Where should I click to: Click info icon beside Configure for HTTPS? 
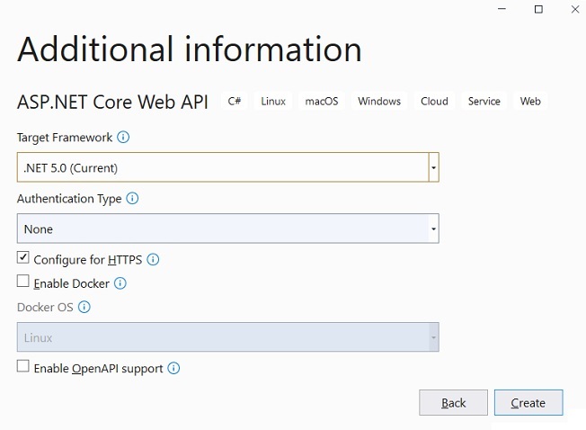click(x=153, y=259)
